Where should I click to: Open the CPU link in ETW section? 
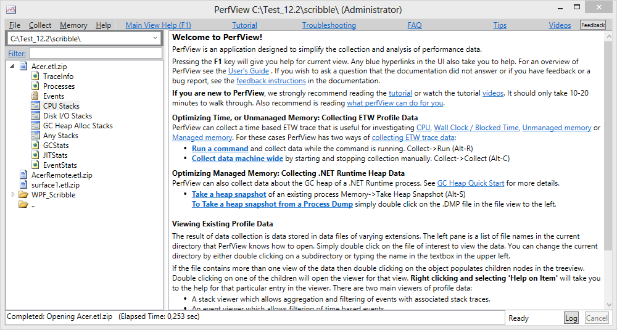coord(423,128)
